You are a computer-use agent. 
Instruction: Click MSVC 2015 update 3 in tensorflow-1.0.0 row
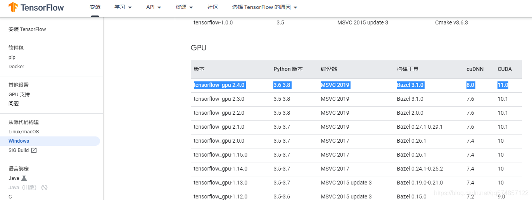coord(363,22)
